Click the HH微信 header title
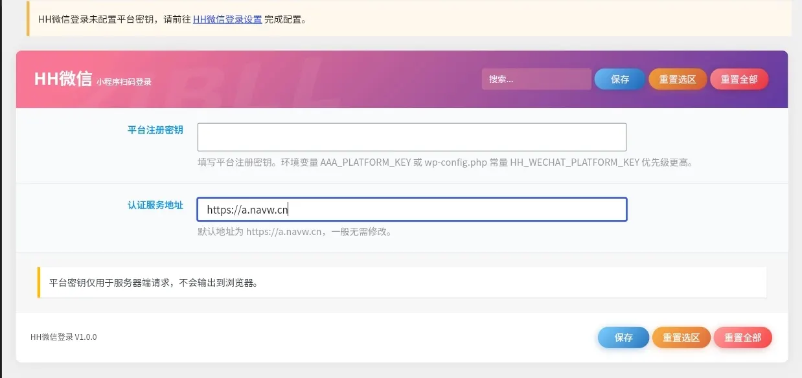802x378 pixels. click(x=63, y=79)
